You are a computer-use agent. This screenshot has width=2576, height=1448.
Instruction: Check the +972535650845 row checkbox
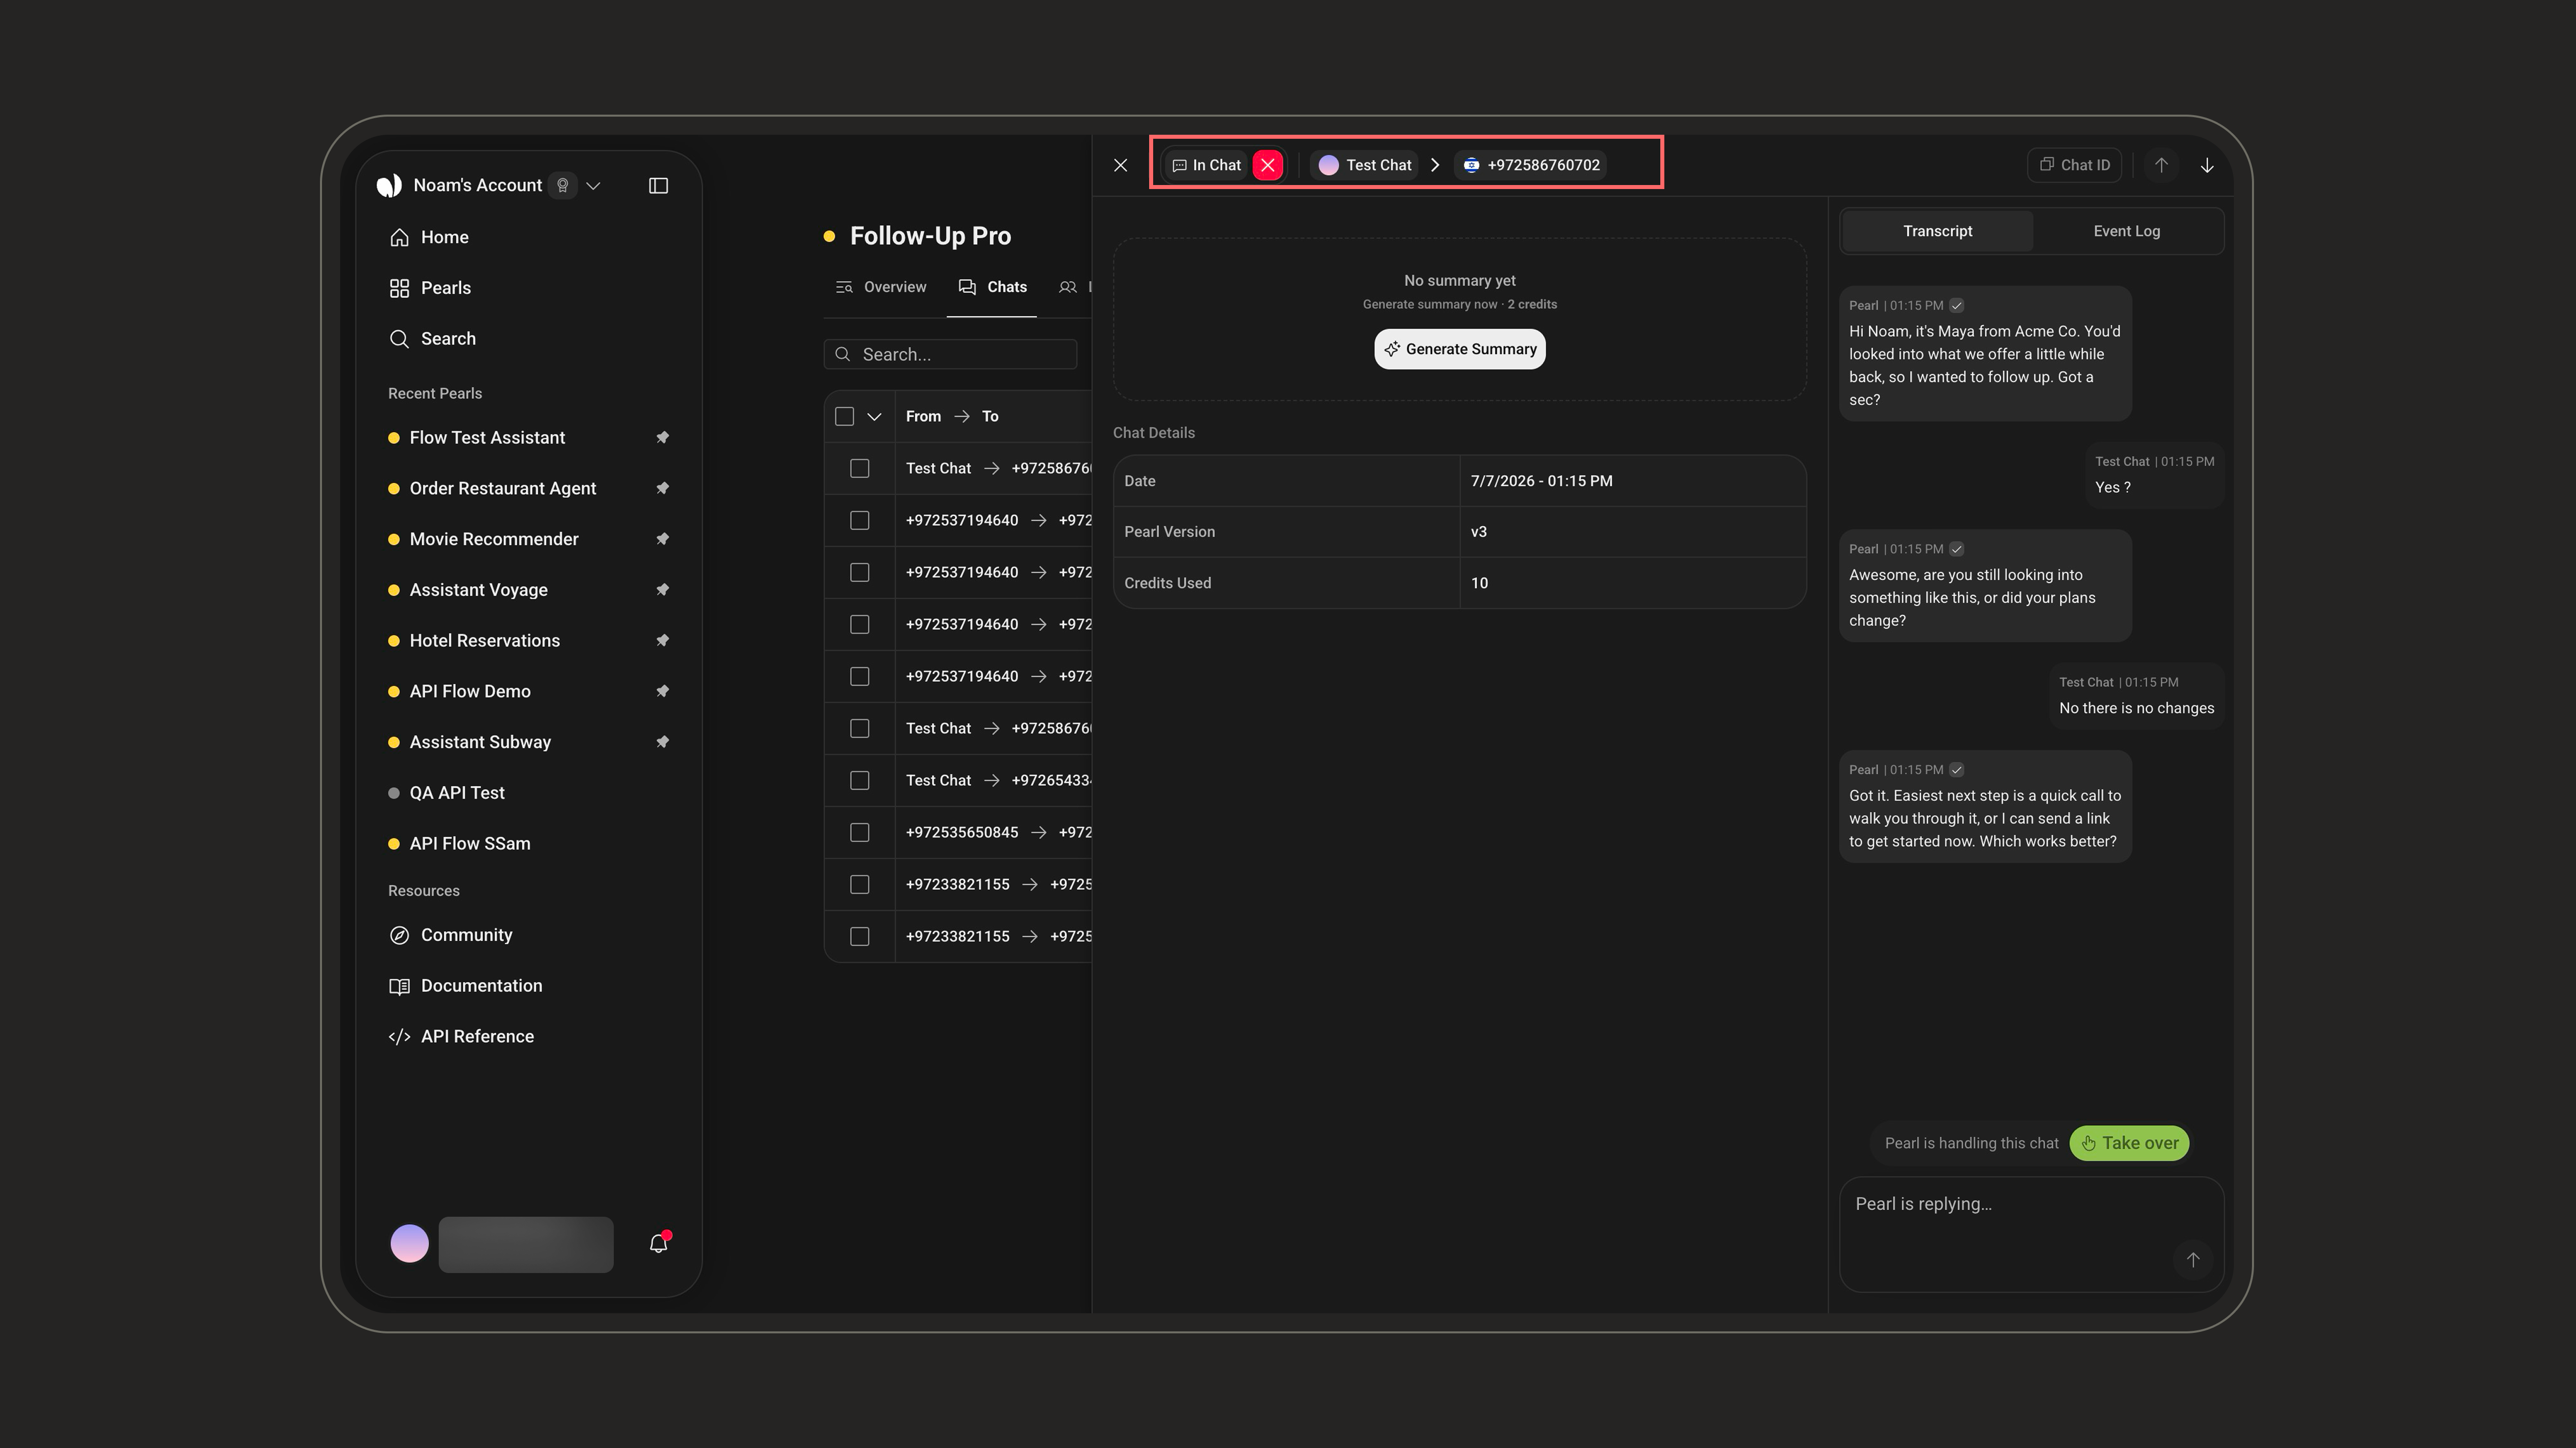click(x=859, y=833)
